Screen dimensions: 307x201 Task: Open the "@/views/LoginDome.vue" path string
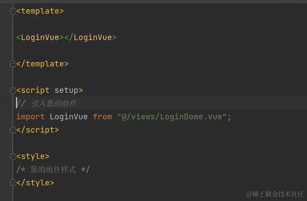[172, 117]
